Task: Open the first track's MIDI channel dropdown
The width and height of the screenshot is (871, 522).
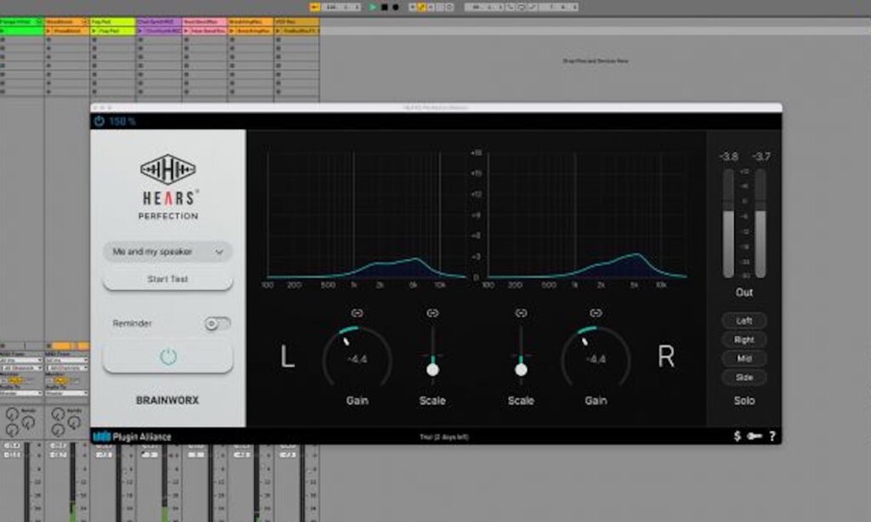Action: (x=21, y=367)
